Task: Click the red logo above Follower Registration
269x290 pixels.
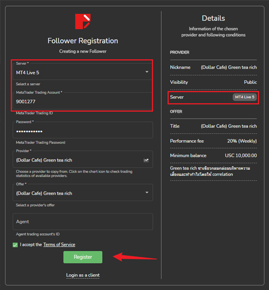Action: pyautogui.click(x=83, y=21)
